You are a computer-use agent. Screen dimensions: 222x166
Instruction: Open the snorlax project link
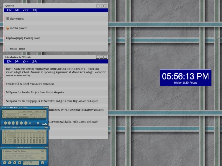point(18,28)
